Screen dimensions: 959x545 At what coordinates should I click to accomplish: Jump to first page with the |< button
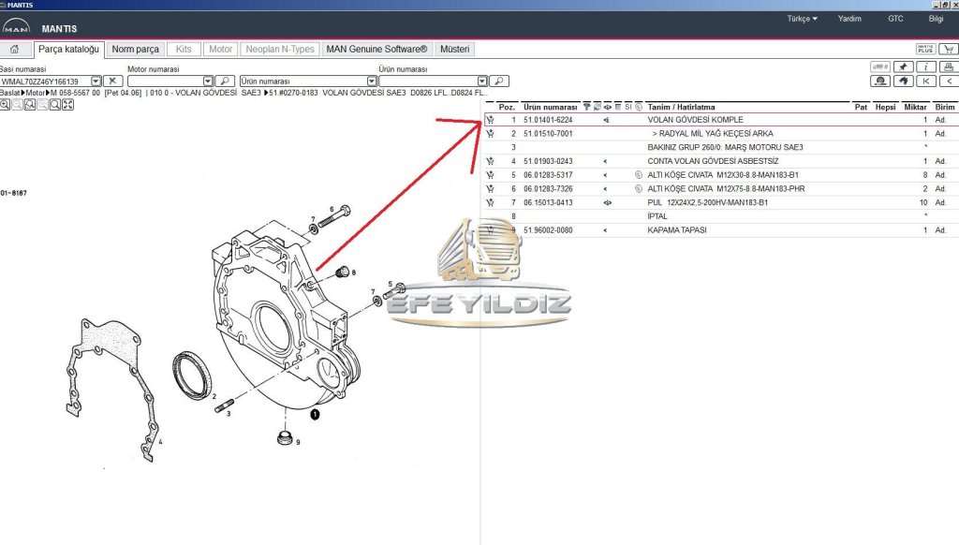(x=926, y=81)
